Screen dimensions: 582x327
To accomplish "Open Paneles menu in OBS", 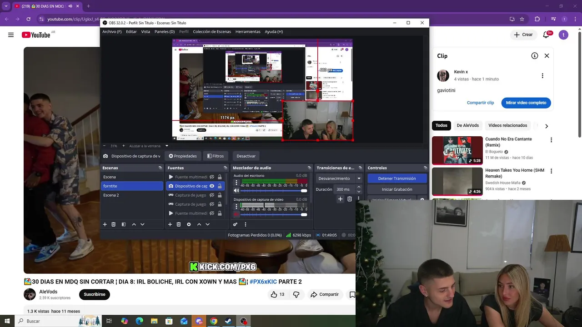I will point(165,32).
